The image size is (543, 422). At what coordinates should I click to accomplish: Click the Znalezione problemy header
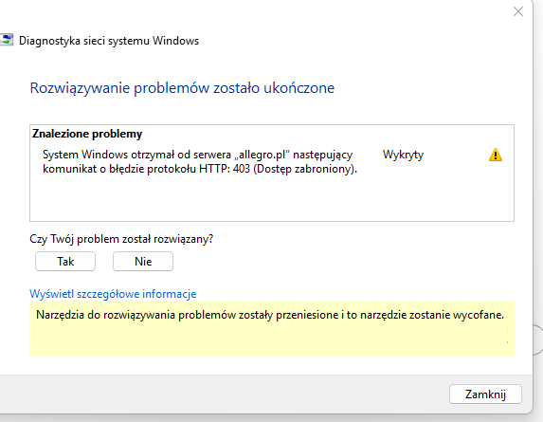[x=87, y=134]
